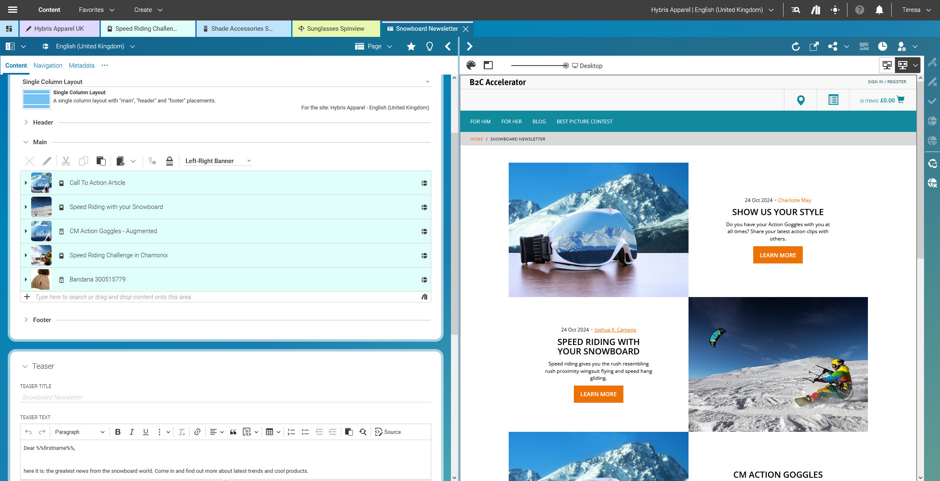Screen dimensions: 940x481
Task: Paste content into the Main placement
Action: [x=101, y=161]
